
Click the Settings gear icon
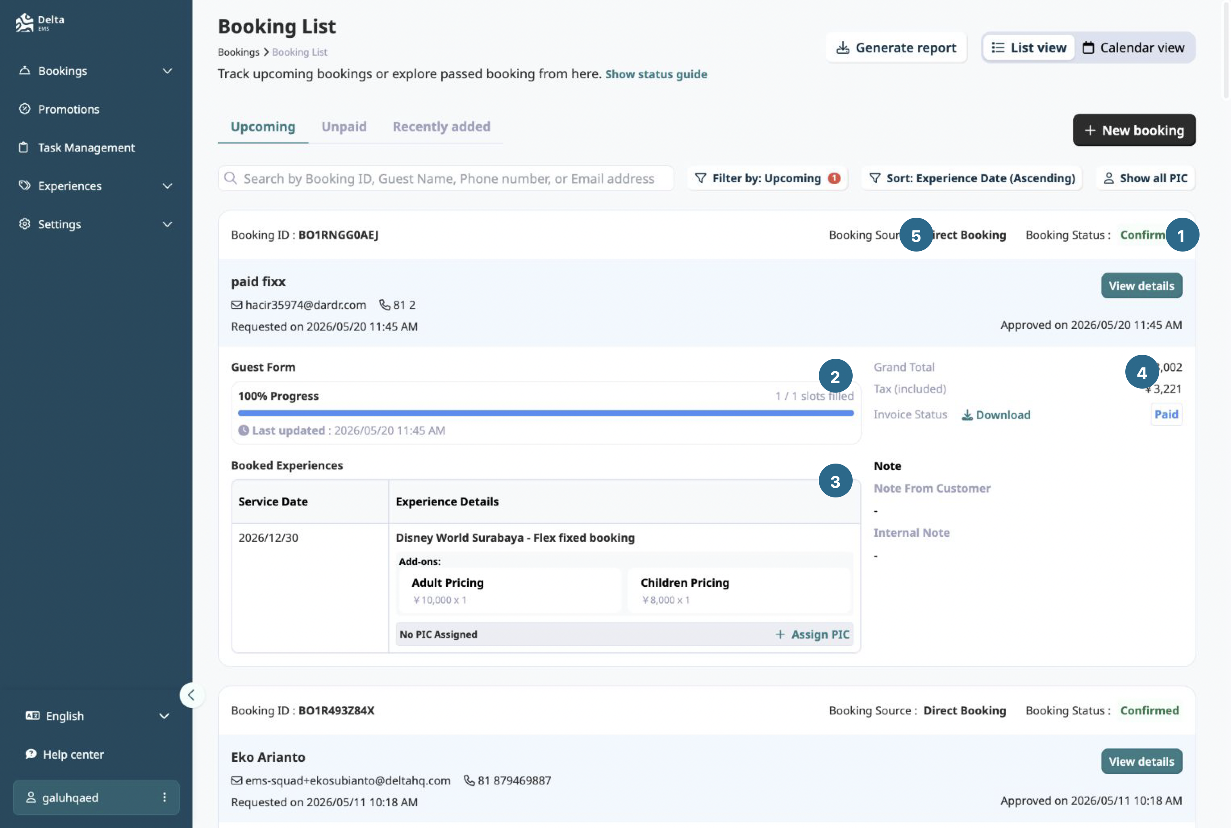24,224
